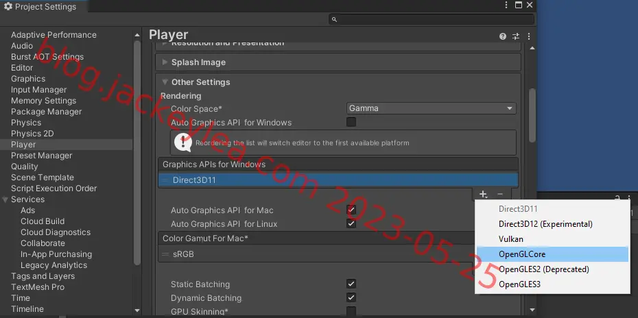Click the minus button to remove Graphics API

(x=500, y=195)
